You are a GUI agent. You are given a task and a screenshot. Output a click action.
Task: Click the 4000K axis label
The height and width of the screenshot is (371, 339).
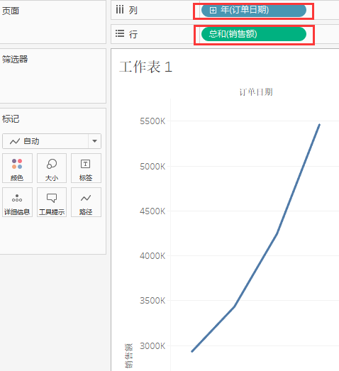(152, 256)
